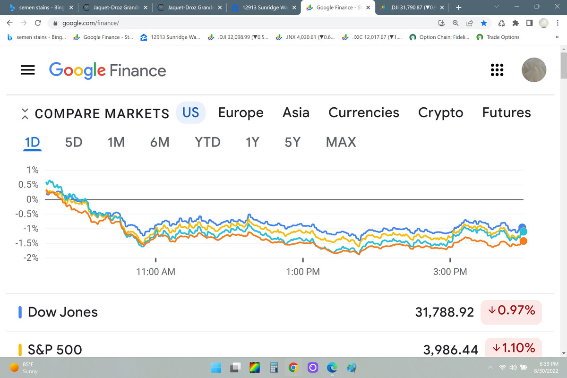Click the Dow Jones 0.97% change badge

[x=511, y=312]
